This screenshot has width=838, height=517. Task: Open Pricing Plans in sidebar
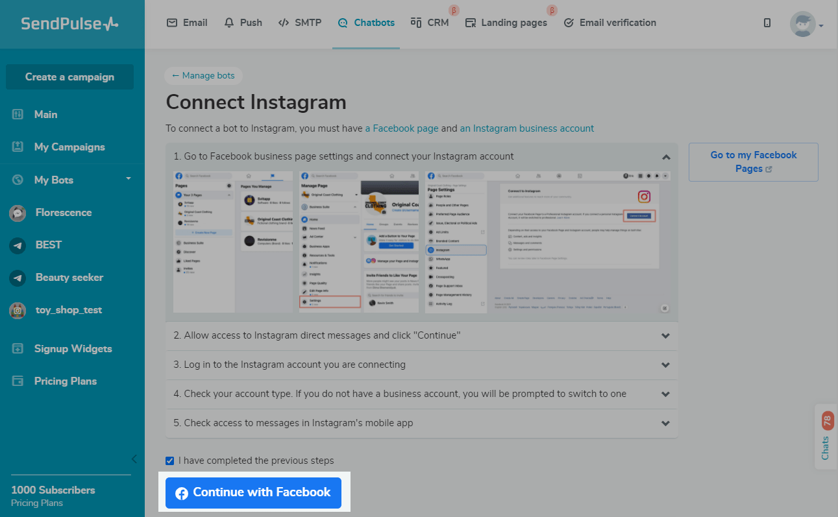click(x=66, y=381)
